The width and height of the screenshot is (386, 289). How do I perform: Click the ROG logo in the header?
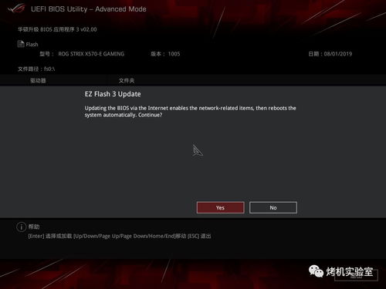(x=16, y=8)
